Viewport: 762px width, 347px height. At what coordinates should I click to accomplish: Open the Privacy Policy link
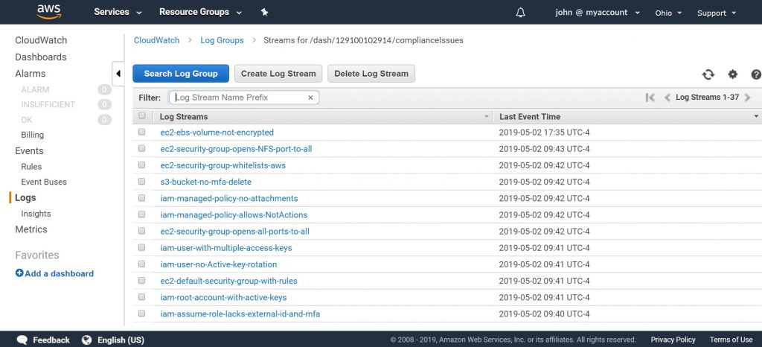coord(673,340)
